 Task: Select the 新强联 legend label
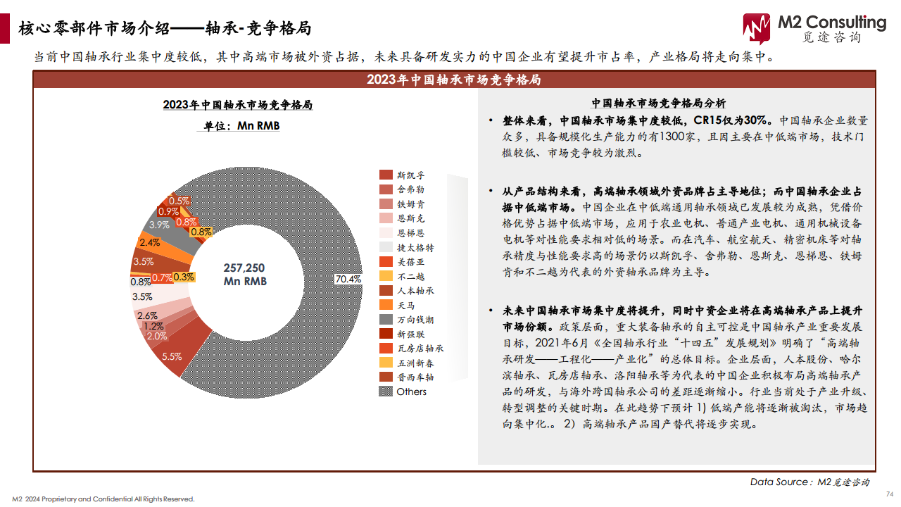pyautogui.click(x=410, y=334)
